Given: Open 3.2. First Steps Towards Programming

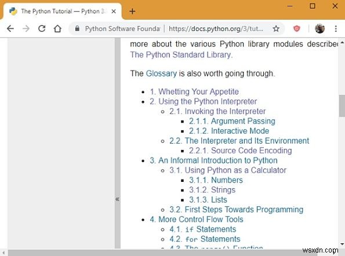Looking at the screenshot, I should coord(237,210).
